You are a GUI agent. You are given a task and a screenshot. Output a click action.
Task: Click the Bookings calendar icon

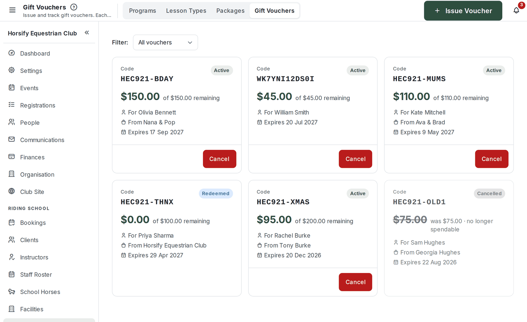[12, 222]
